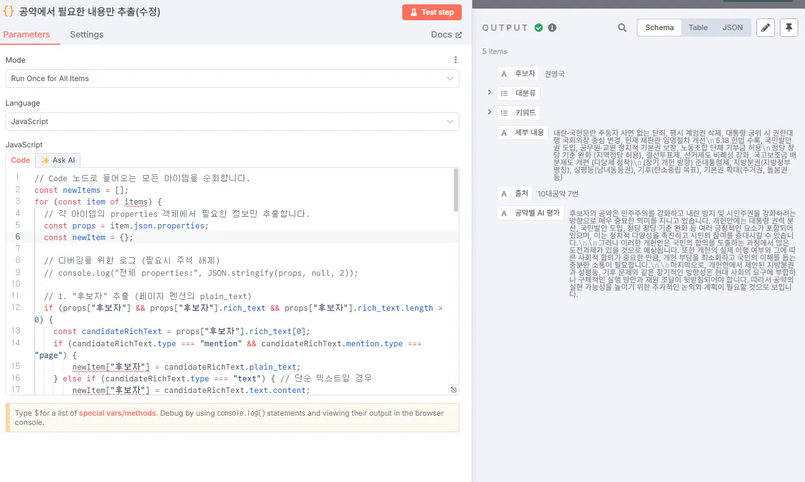
Task: Expand the 대분류 field
Action: [x=489, y=93]
